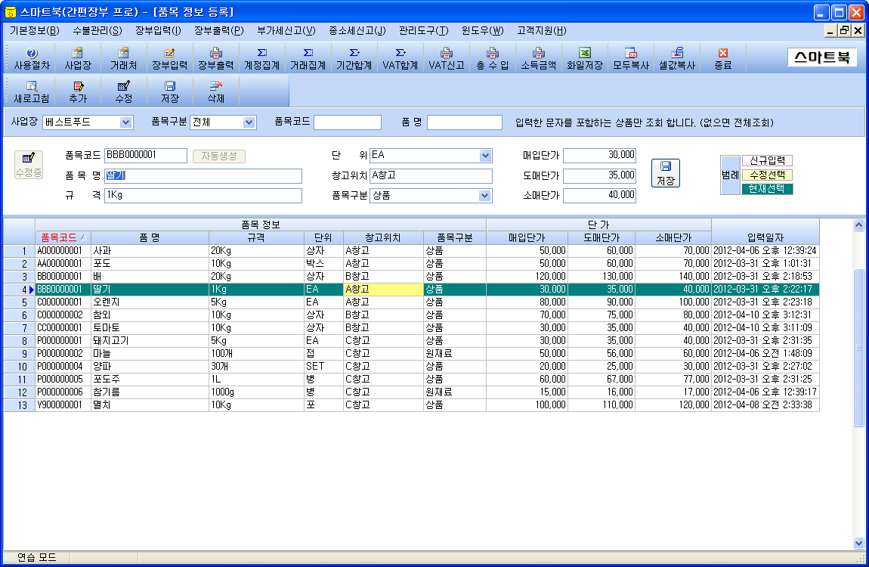Click the 현재선택 teal legend swatch
869x567 pixels.
point(767,189)
